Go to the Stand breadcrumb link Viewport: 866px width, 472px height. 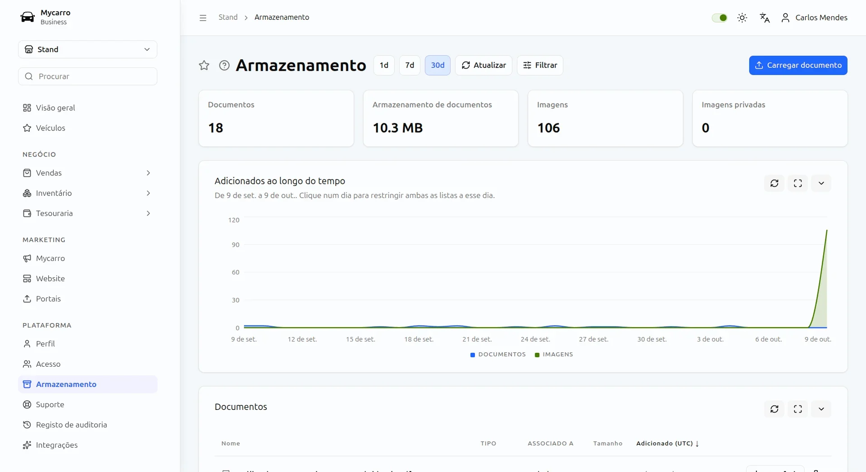(228, 17)
